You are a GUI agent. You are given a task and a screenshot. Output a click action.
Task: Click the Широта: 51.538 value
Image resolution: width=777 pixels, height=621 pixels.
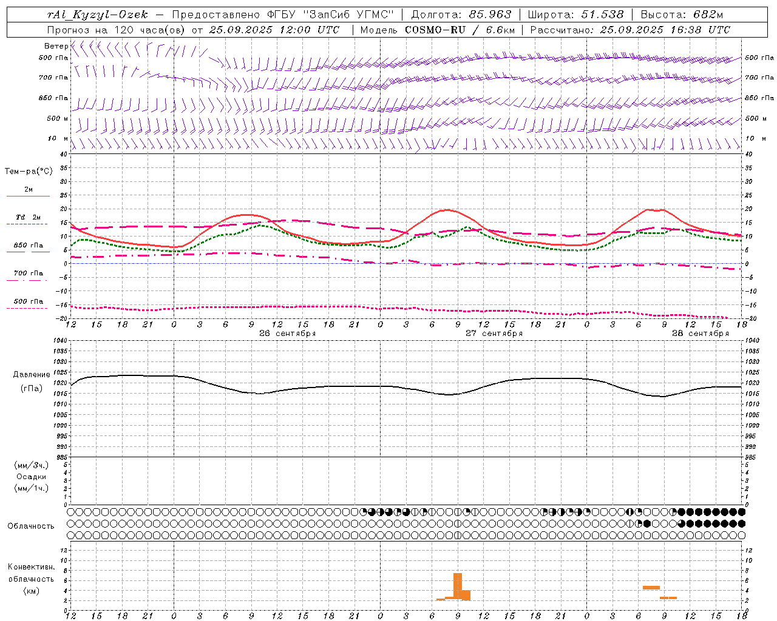576,15
